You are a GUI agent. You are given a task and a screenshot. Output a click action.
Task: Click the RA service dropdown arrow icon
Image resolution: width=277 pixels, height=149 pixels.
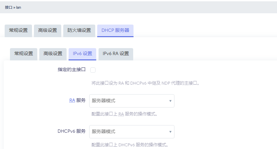point(170,101)
